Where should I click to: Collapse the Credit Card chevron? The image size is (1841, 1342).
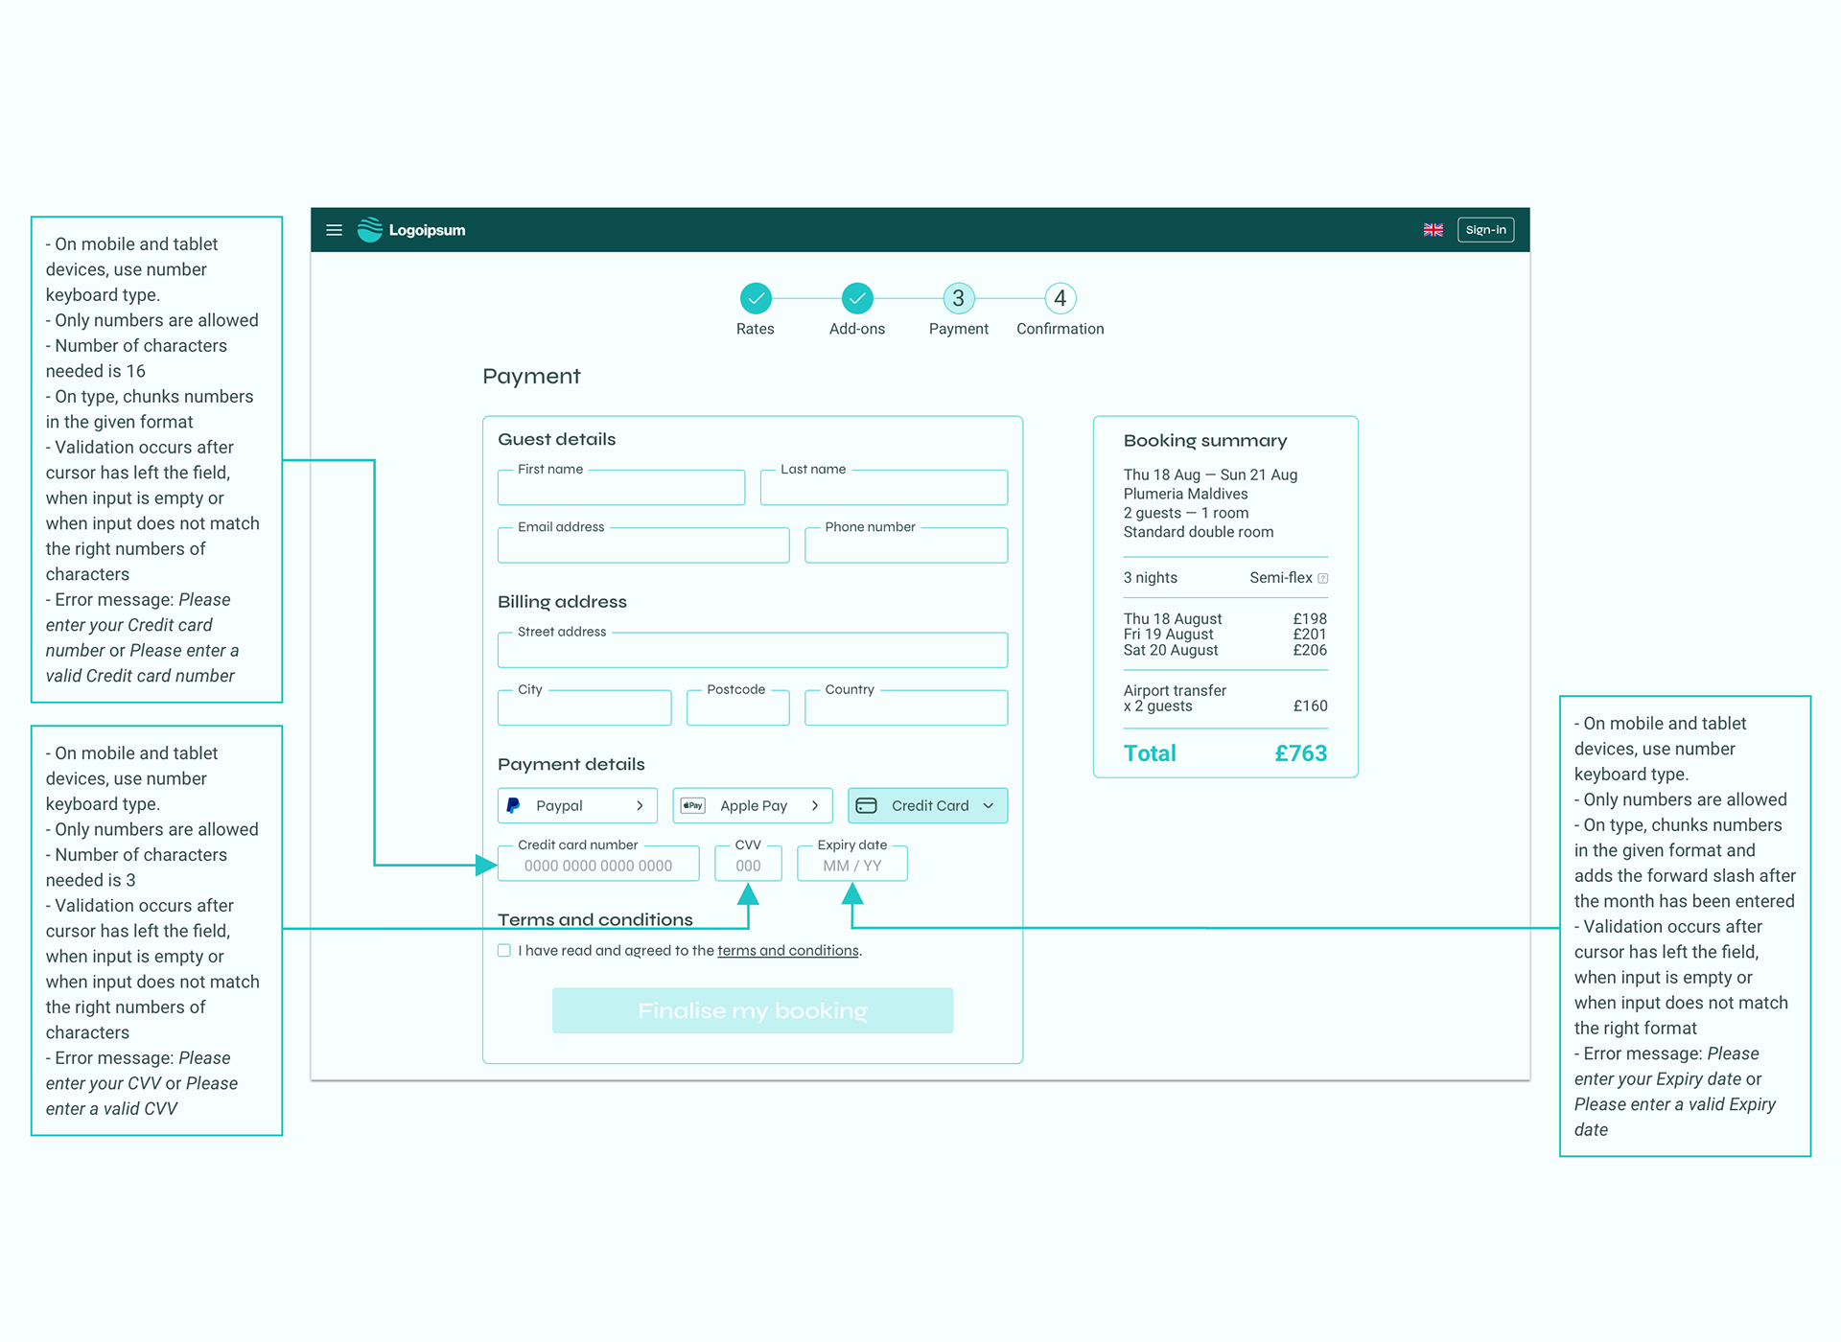989,805
